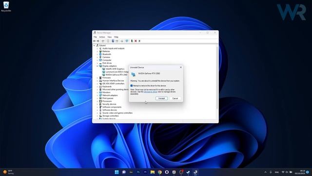
Task: Open the blue Help icon in toolbar
Action: coord(113,41)
